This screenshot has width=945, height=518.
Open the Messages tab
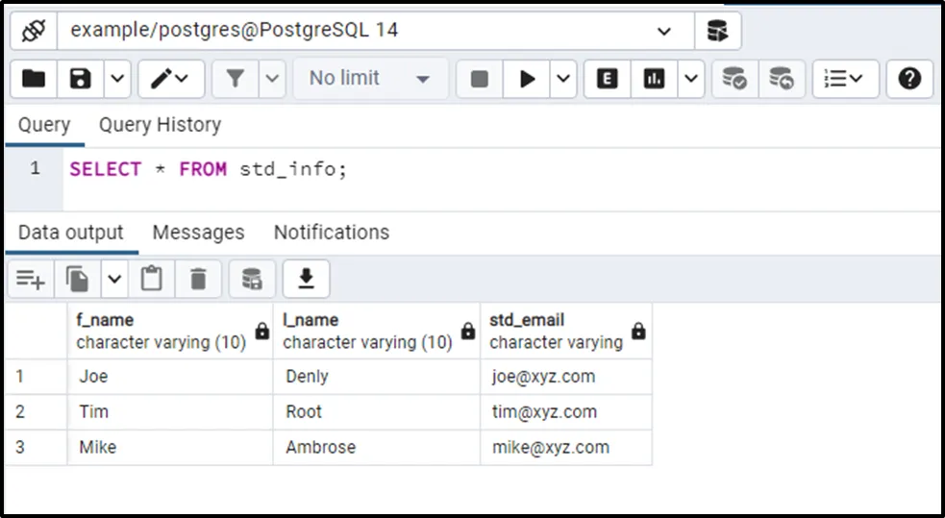[x=198, y=233]
